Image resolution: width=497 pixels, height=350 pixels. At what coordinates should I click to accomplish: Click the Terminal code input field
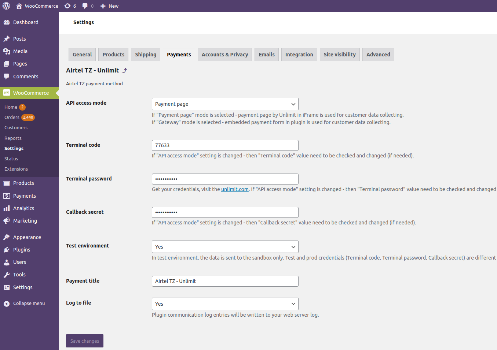click(225, 145)
